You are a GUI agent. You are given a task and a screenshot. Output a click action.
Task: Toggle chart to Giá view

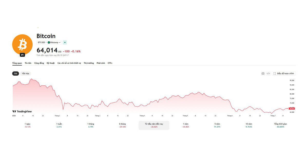click(16, 74)
